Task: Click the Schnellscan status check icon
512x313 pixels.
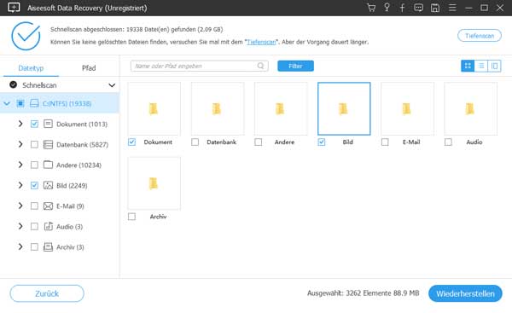Action: [x=13, y=84]
